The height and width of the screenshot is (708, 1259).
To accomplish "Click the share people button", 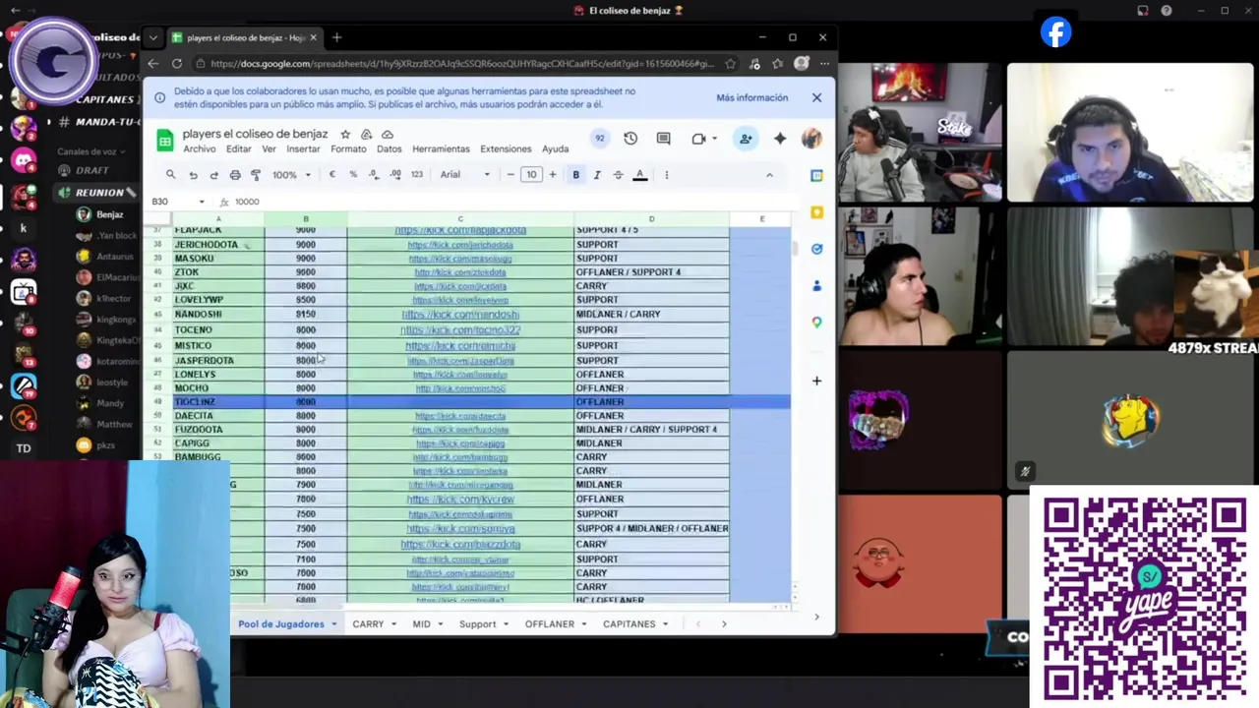I will pyautogui.click(x=746, y=139).
